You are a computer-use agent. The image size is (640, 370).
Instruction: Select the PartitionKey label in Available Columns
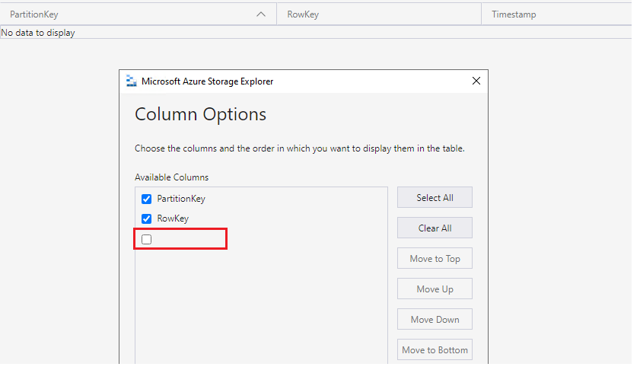pyautogui.click(x=181, y=199)
